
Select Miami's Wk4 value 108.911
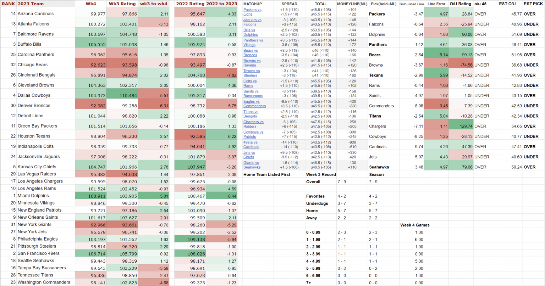[91, 196]
